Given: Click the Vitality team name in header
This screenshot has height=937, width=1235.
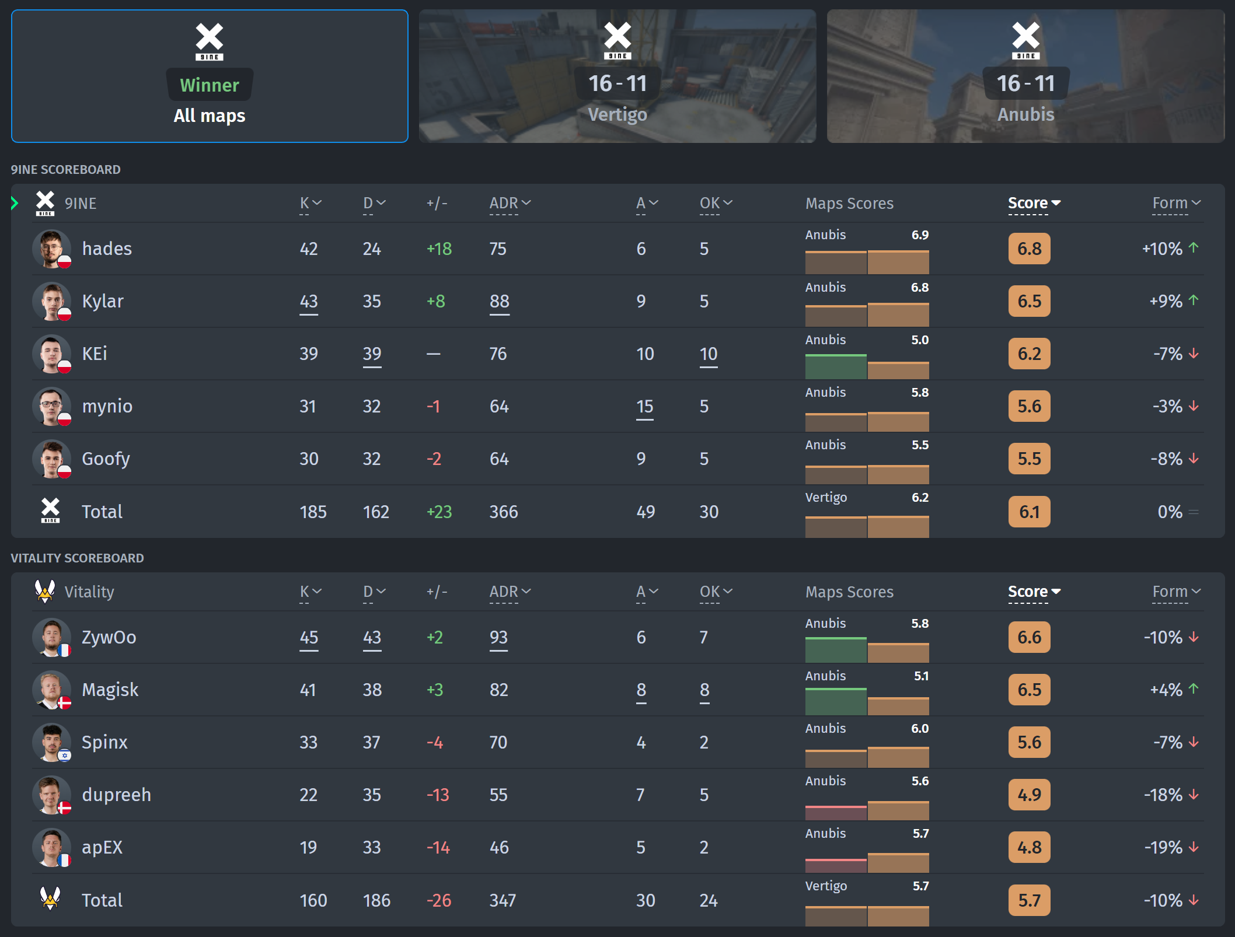Looking at the screenshot, I should coord(89,592).
